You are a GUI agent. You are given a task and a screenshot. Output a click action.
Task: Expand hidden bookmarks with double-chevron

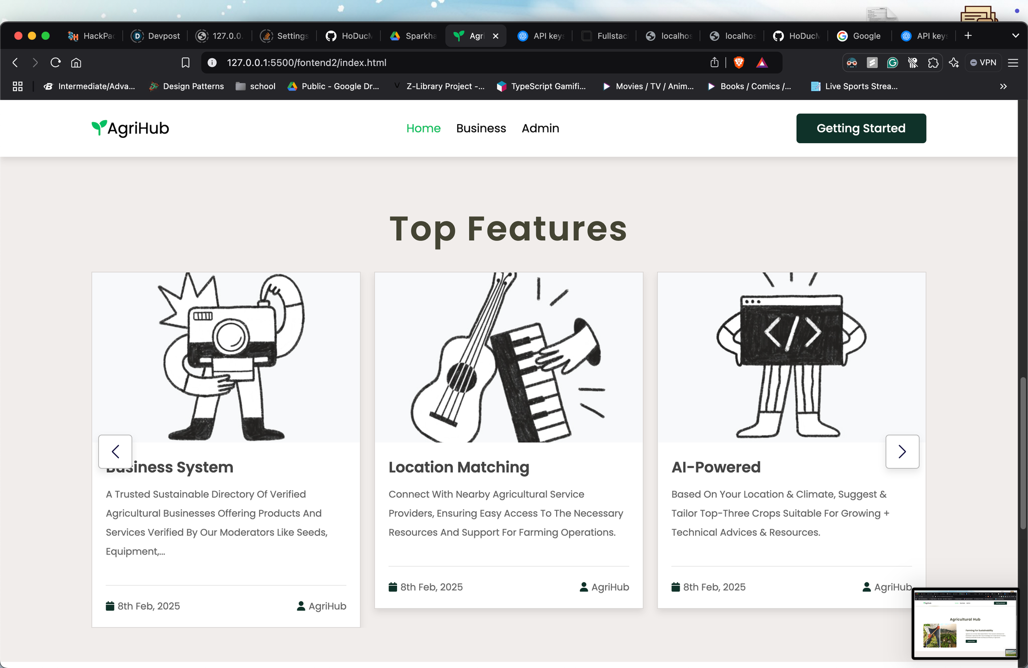click(1003, 86)
